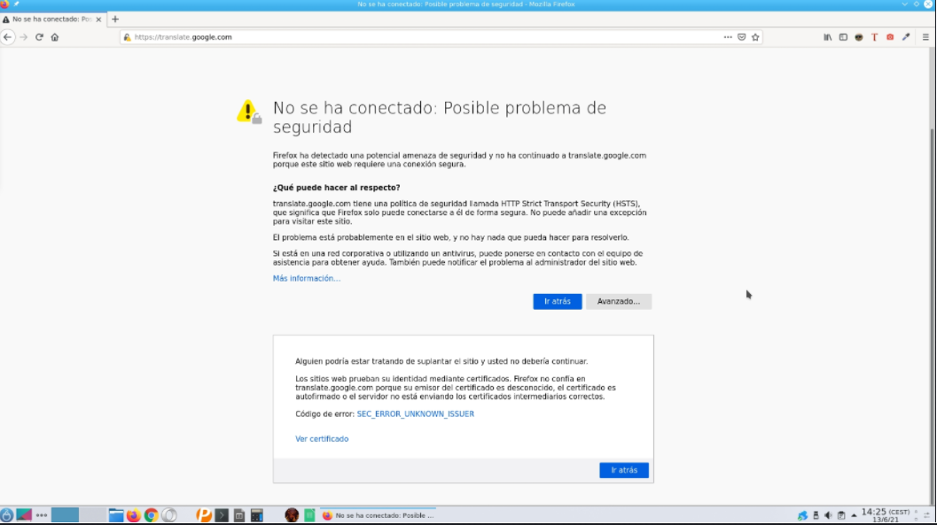The width and height of the screenshot is (937, 525).
Task: Bookmark this page with the star icon
Action: 755,37
